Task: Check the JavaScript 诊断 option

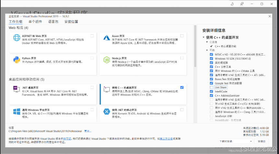Action: (x=212, y=116)
